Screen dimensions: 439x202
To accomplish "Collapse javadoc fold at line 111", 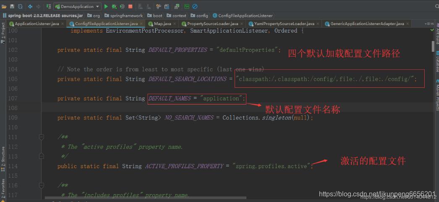I will coord(42,137).
